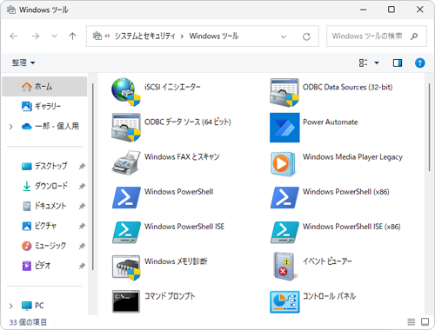The image size is (435, 330).
Task: Open ダウンロード quick access folder
Action: point(44,186)
